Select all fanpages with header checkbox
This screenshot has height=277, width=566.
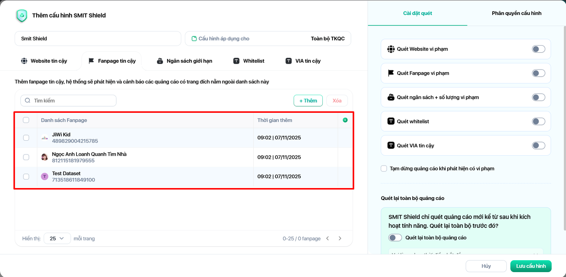click(26, 120)
